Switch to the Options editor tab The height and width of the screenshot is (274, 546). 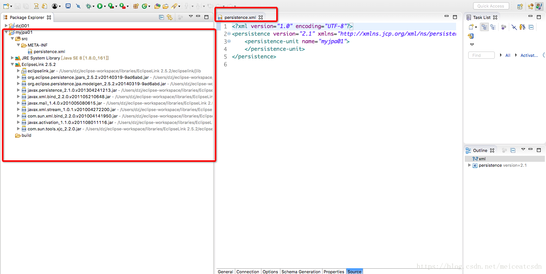[270, 271]
